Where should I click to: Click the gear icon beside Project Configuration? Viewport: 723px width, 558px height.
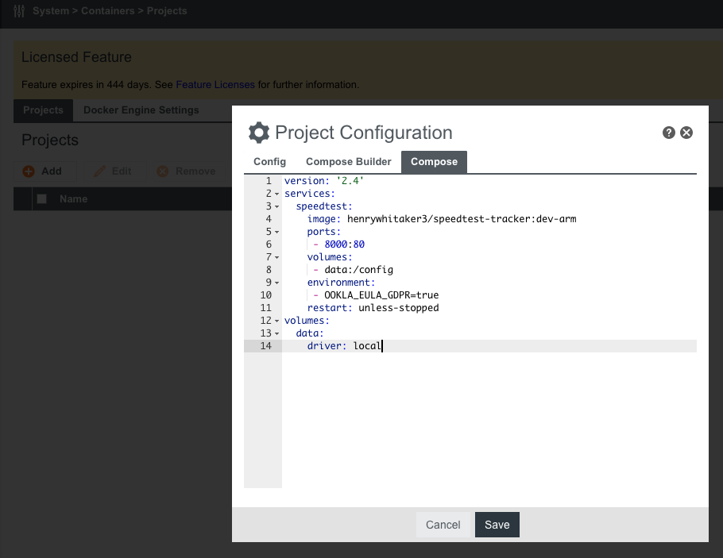259,133
